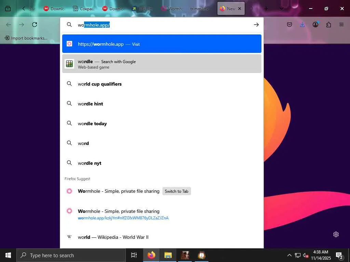Click the network tray icon
Screen dimensions: 350x262
pyautogui.click(x=298, y=255)
